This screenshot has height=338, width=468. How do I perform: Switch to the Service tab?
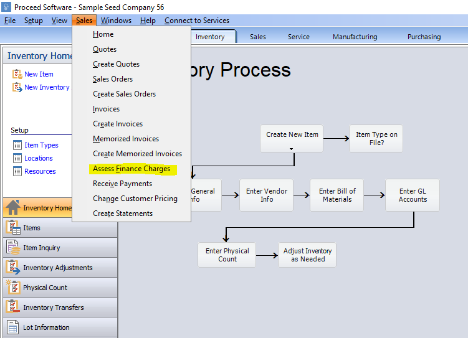298,37
